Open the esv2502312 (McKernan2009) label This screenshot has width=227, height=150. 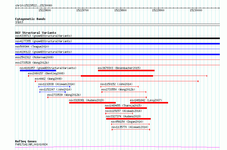34,57
